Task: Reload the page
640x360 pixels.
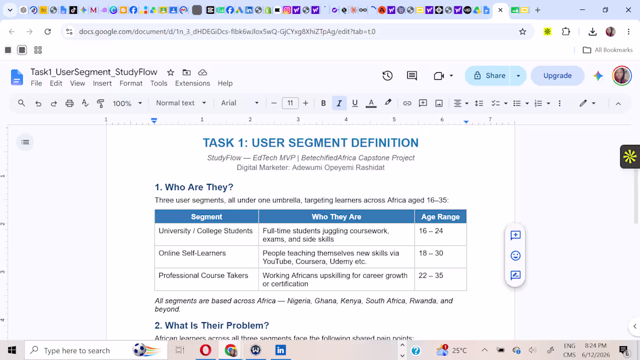Action: point(48,31)
